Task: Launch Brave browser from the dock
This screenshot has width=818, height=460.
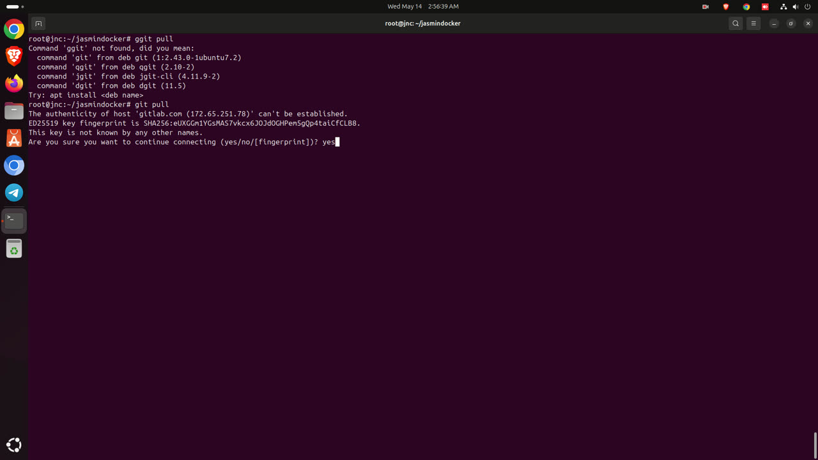Action: pyautogui.click(x=14, y=56)
